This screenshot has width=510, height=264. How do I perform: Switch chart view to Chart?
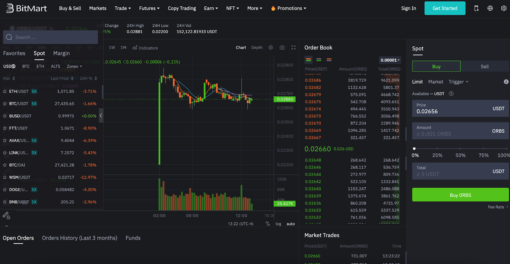click(x=241, y=47)
